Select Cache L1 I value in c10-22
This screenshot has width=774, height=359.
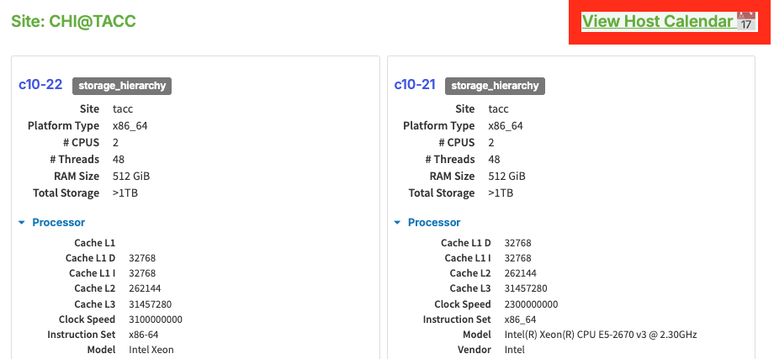click(142, 273)
